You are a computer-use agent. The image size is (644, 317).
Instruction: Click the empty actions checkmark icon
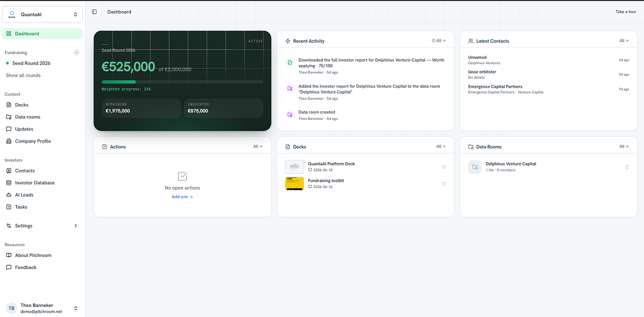(x=182, y=176)
